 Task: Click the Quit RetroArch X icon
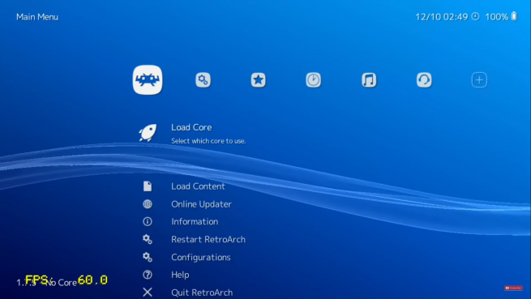pos(148,292)
